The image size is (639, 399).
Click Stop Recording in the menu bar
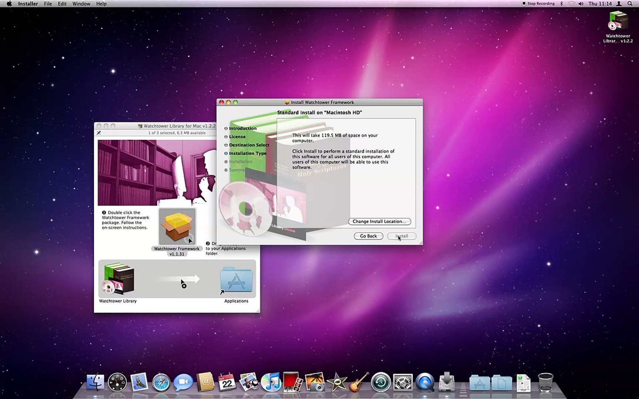click(538, 4)
